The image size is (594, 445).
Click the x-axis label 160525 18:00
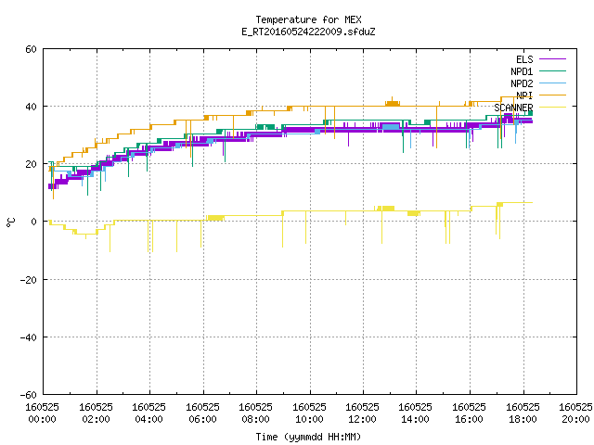523,413
